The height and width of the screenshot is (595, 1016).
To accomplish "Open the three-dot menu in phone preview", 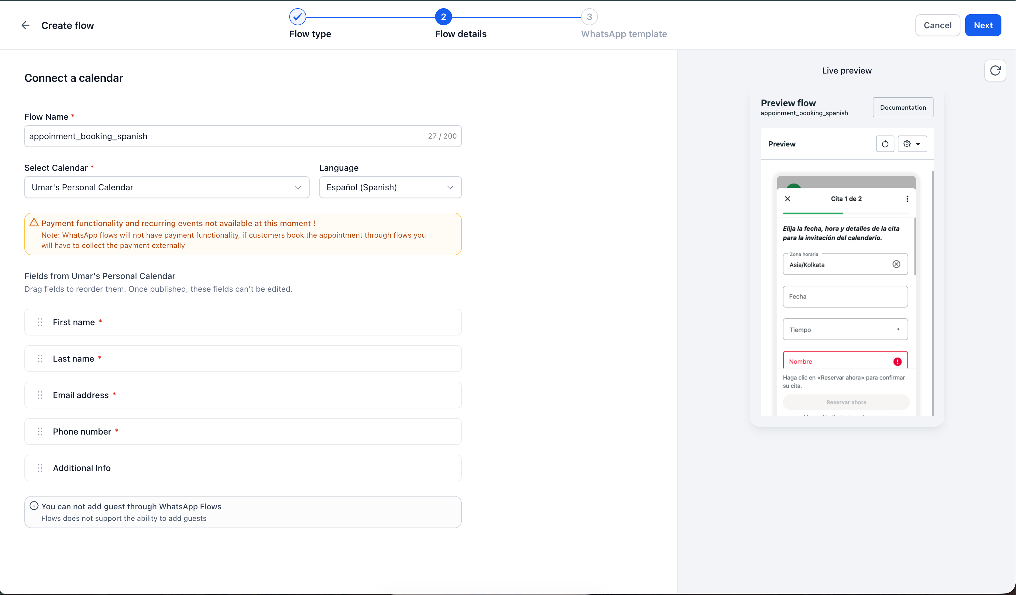I will coord(907,199).
